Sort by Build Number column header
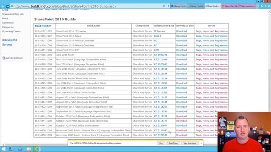 [x=43, y=26]
